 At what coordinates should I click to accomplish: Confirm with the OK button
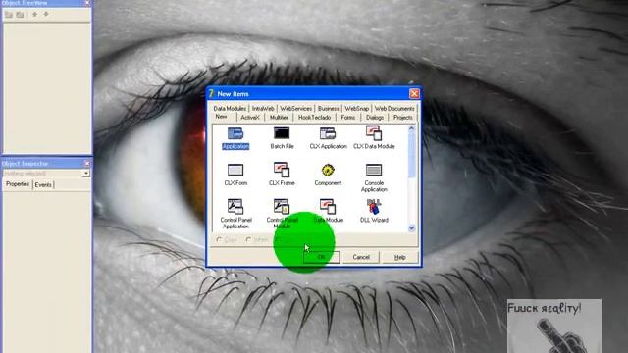pos(321,257)
